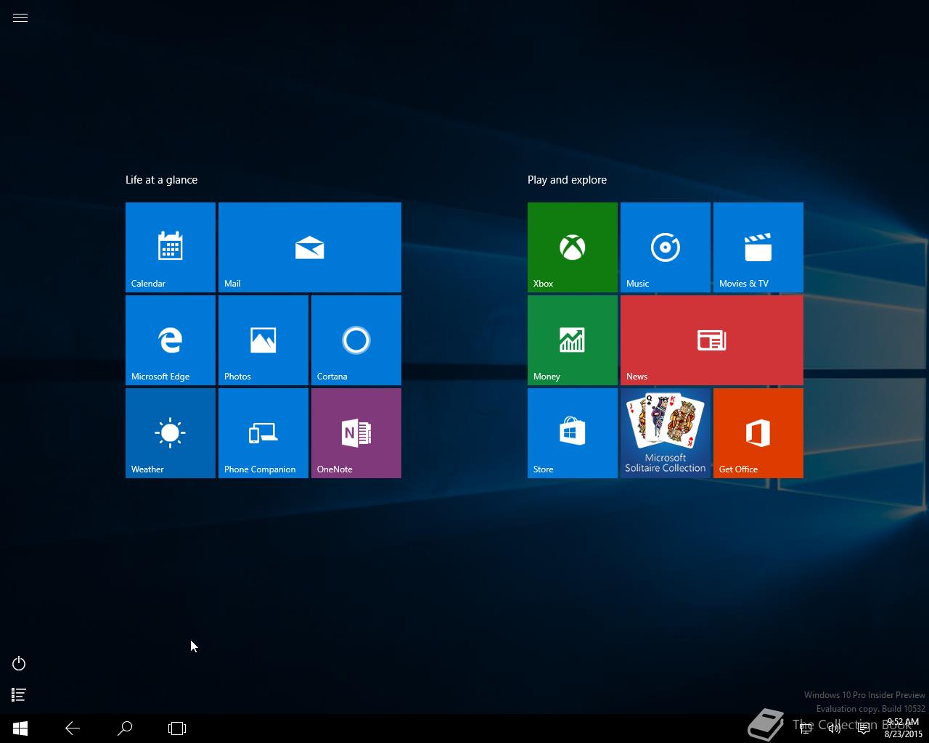Image resolution: width=929 pixels, height=743 pixels.
Task: Open the Weather tile
Action: click(x=170, y=432)
